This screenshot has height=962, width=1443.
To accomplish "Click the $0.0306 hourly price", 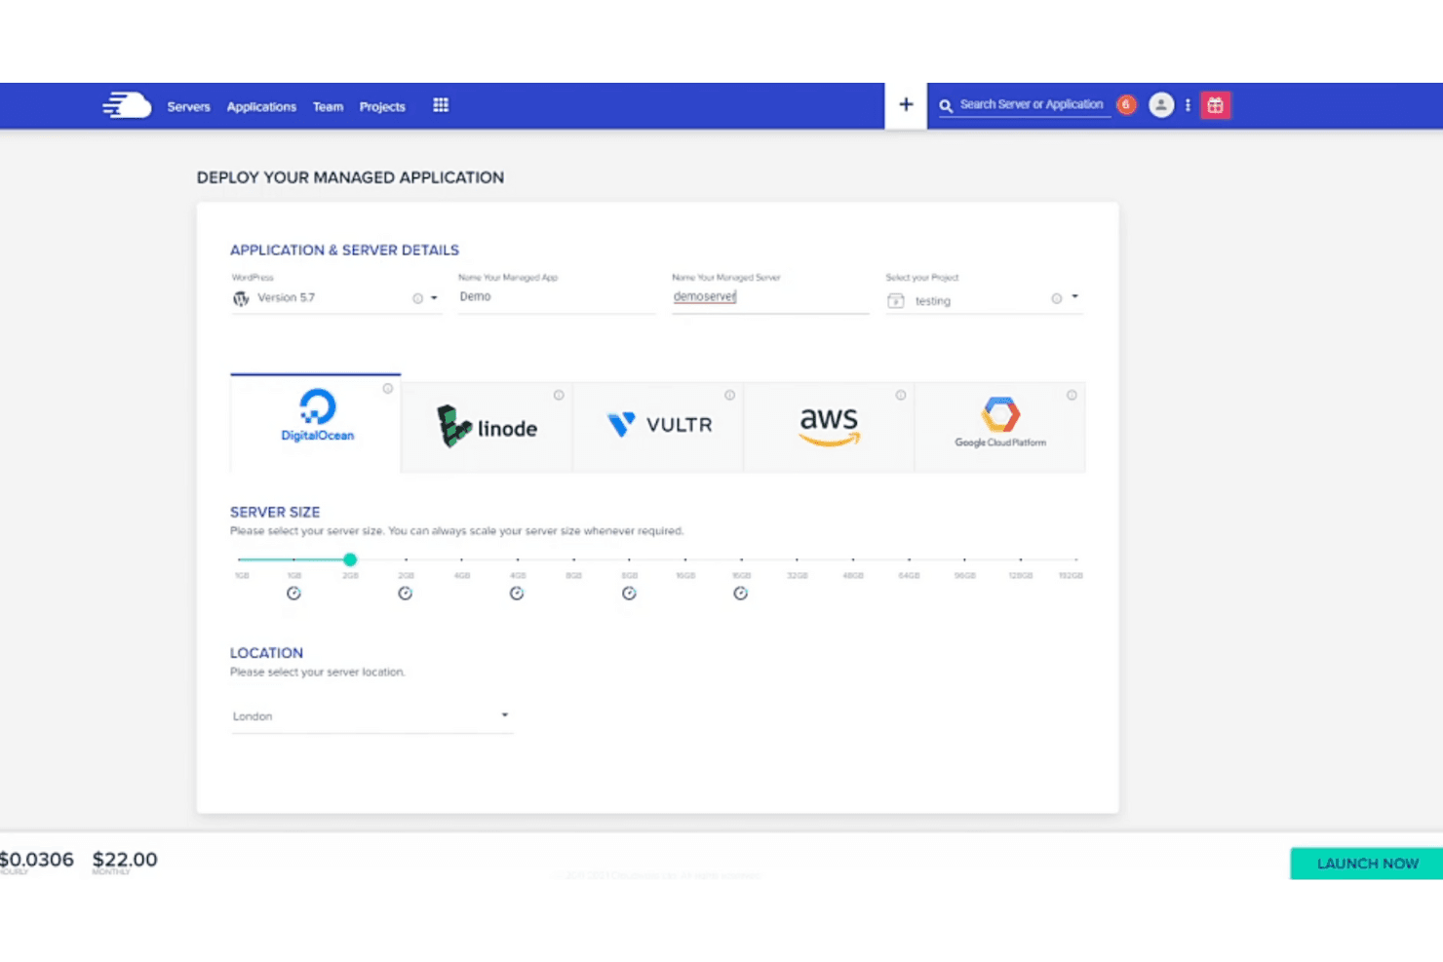I will 36,860.
